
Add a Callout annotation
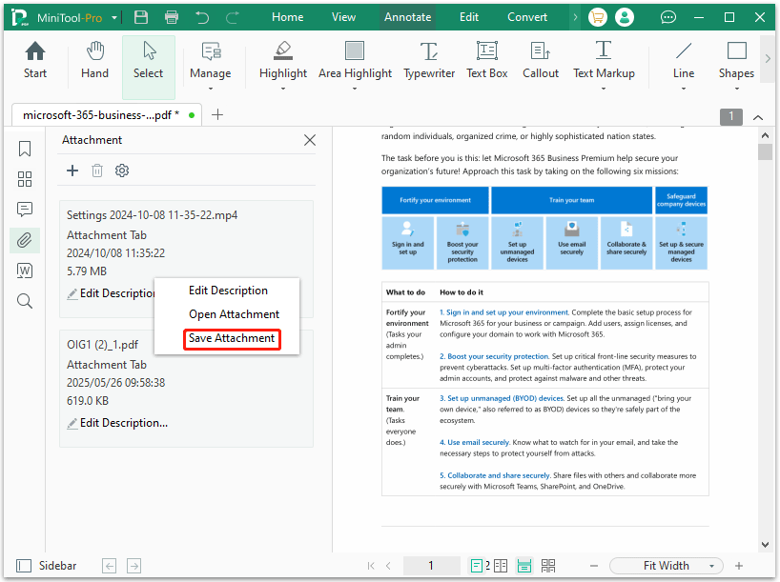coord(541,60)
